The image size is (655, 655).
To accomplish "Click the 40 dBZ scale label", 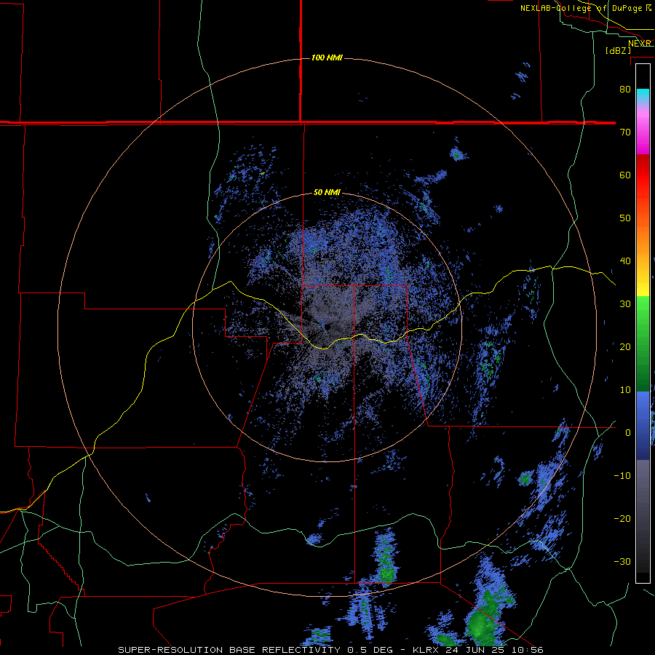I will (x=625, y=261).
